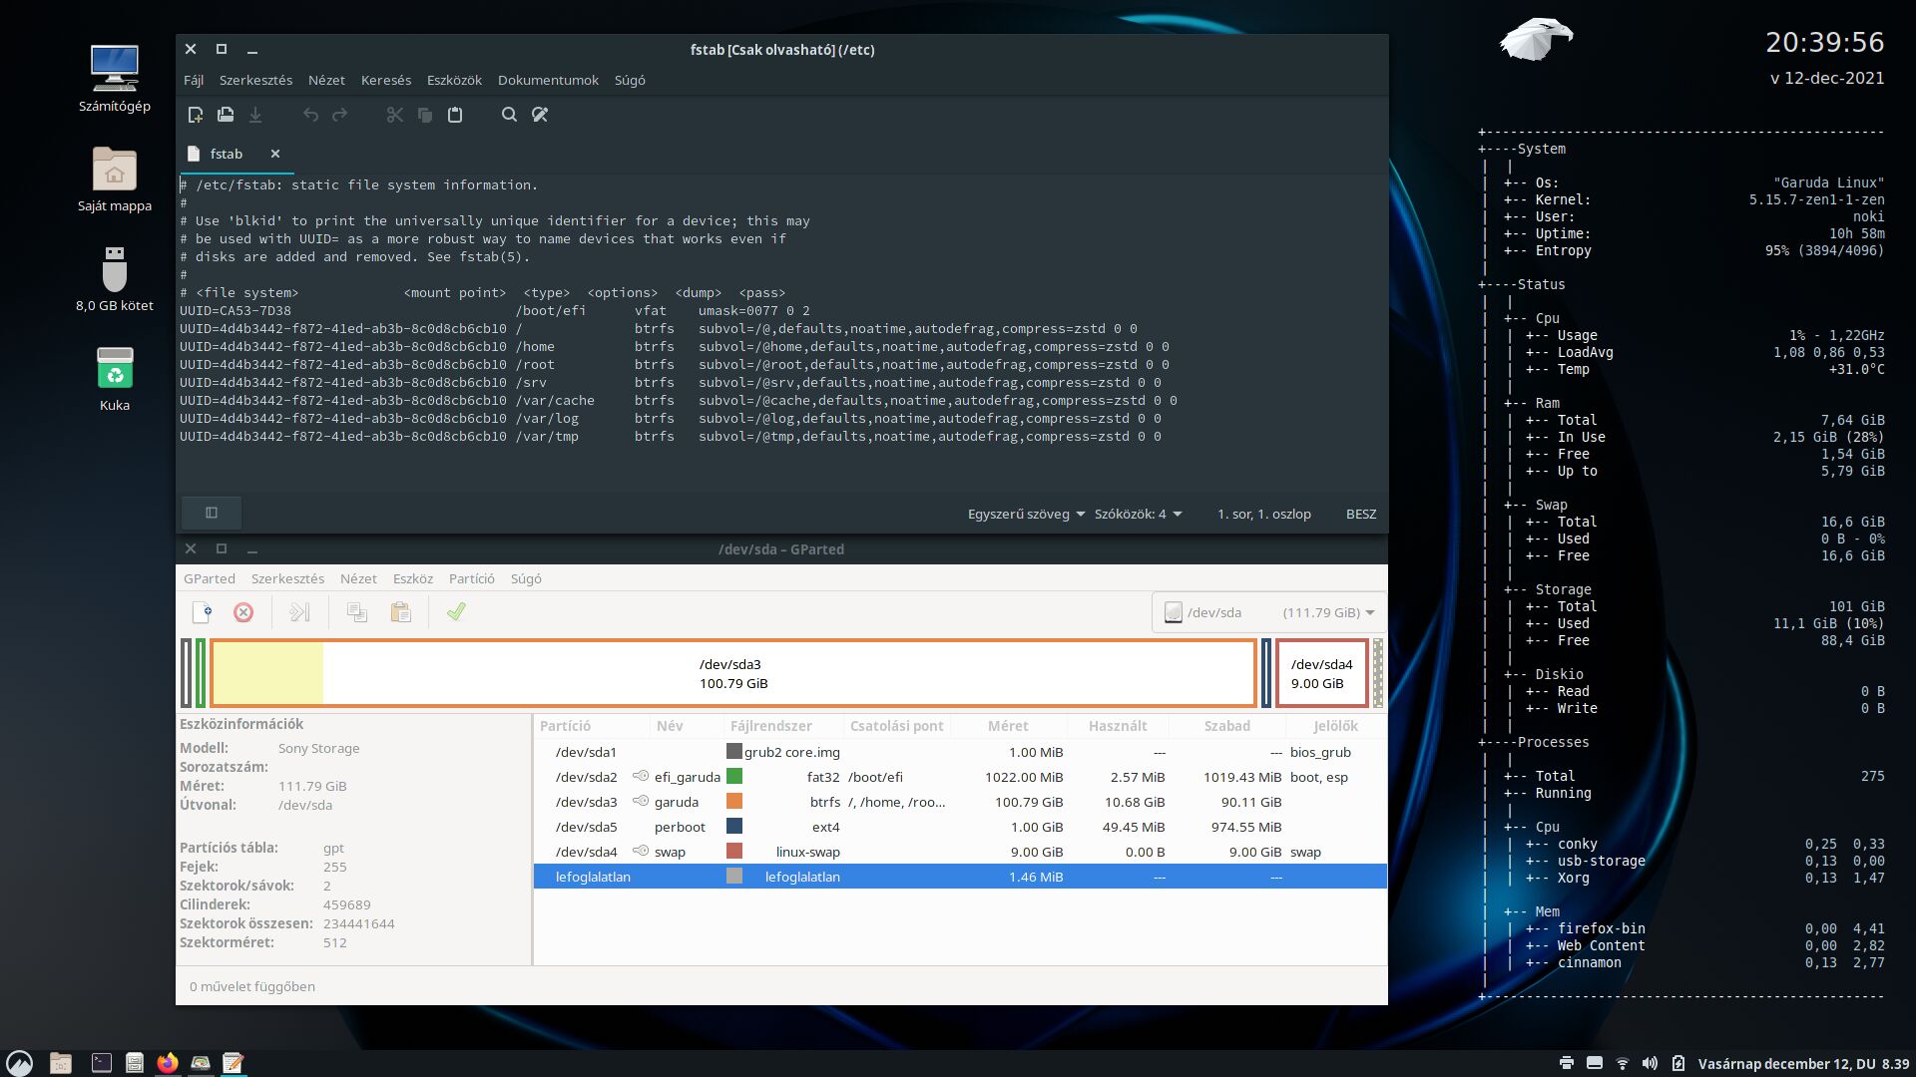
Task: Select the /dev/sda3 block in disk map
Action: point(733,673)
